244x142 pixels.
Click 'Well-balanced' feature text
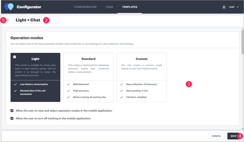pos(81,84)
